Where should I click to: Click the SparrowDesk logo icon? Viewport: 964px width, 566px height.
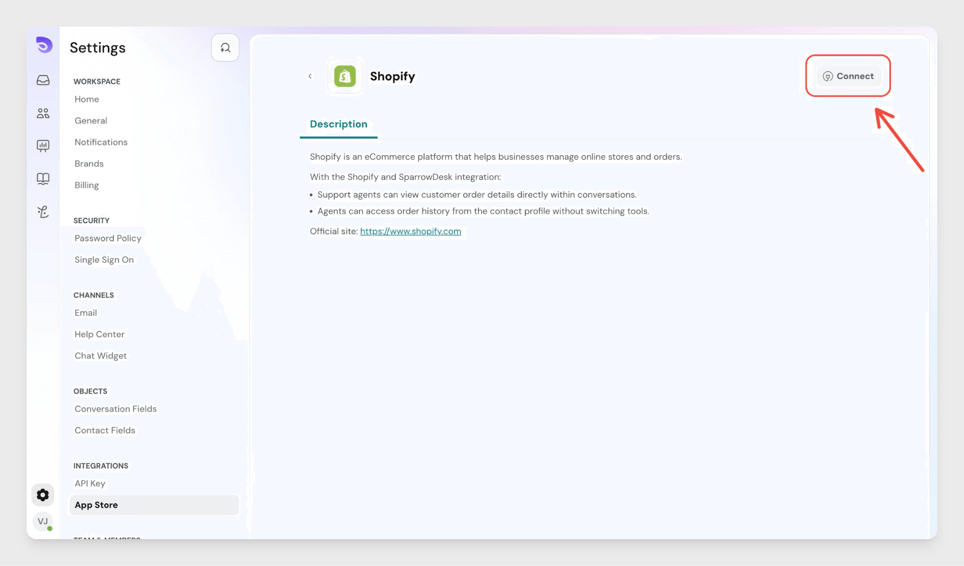44,45
